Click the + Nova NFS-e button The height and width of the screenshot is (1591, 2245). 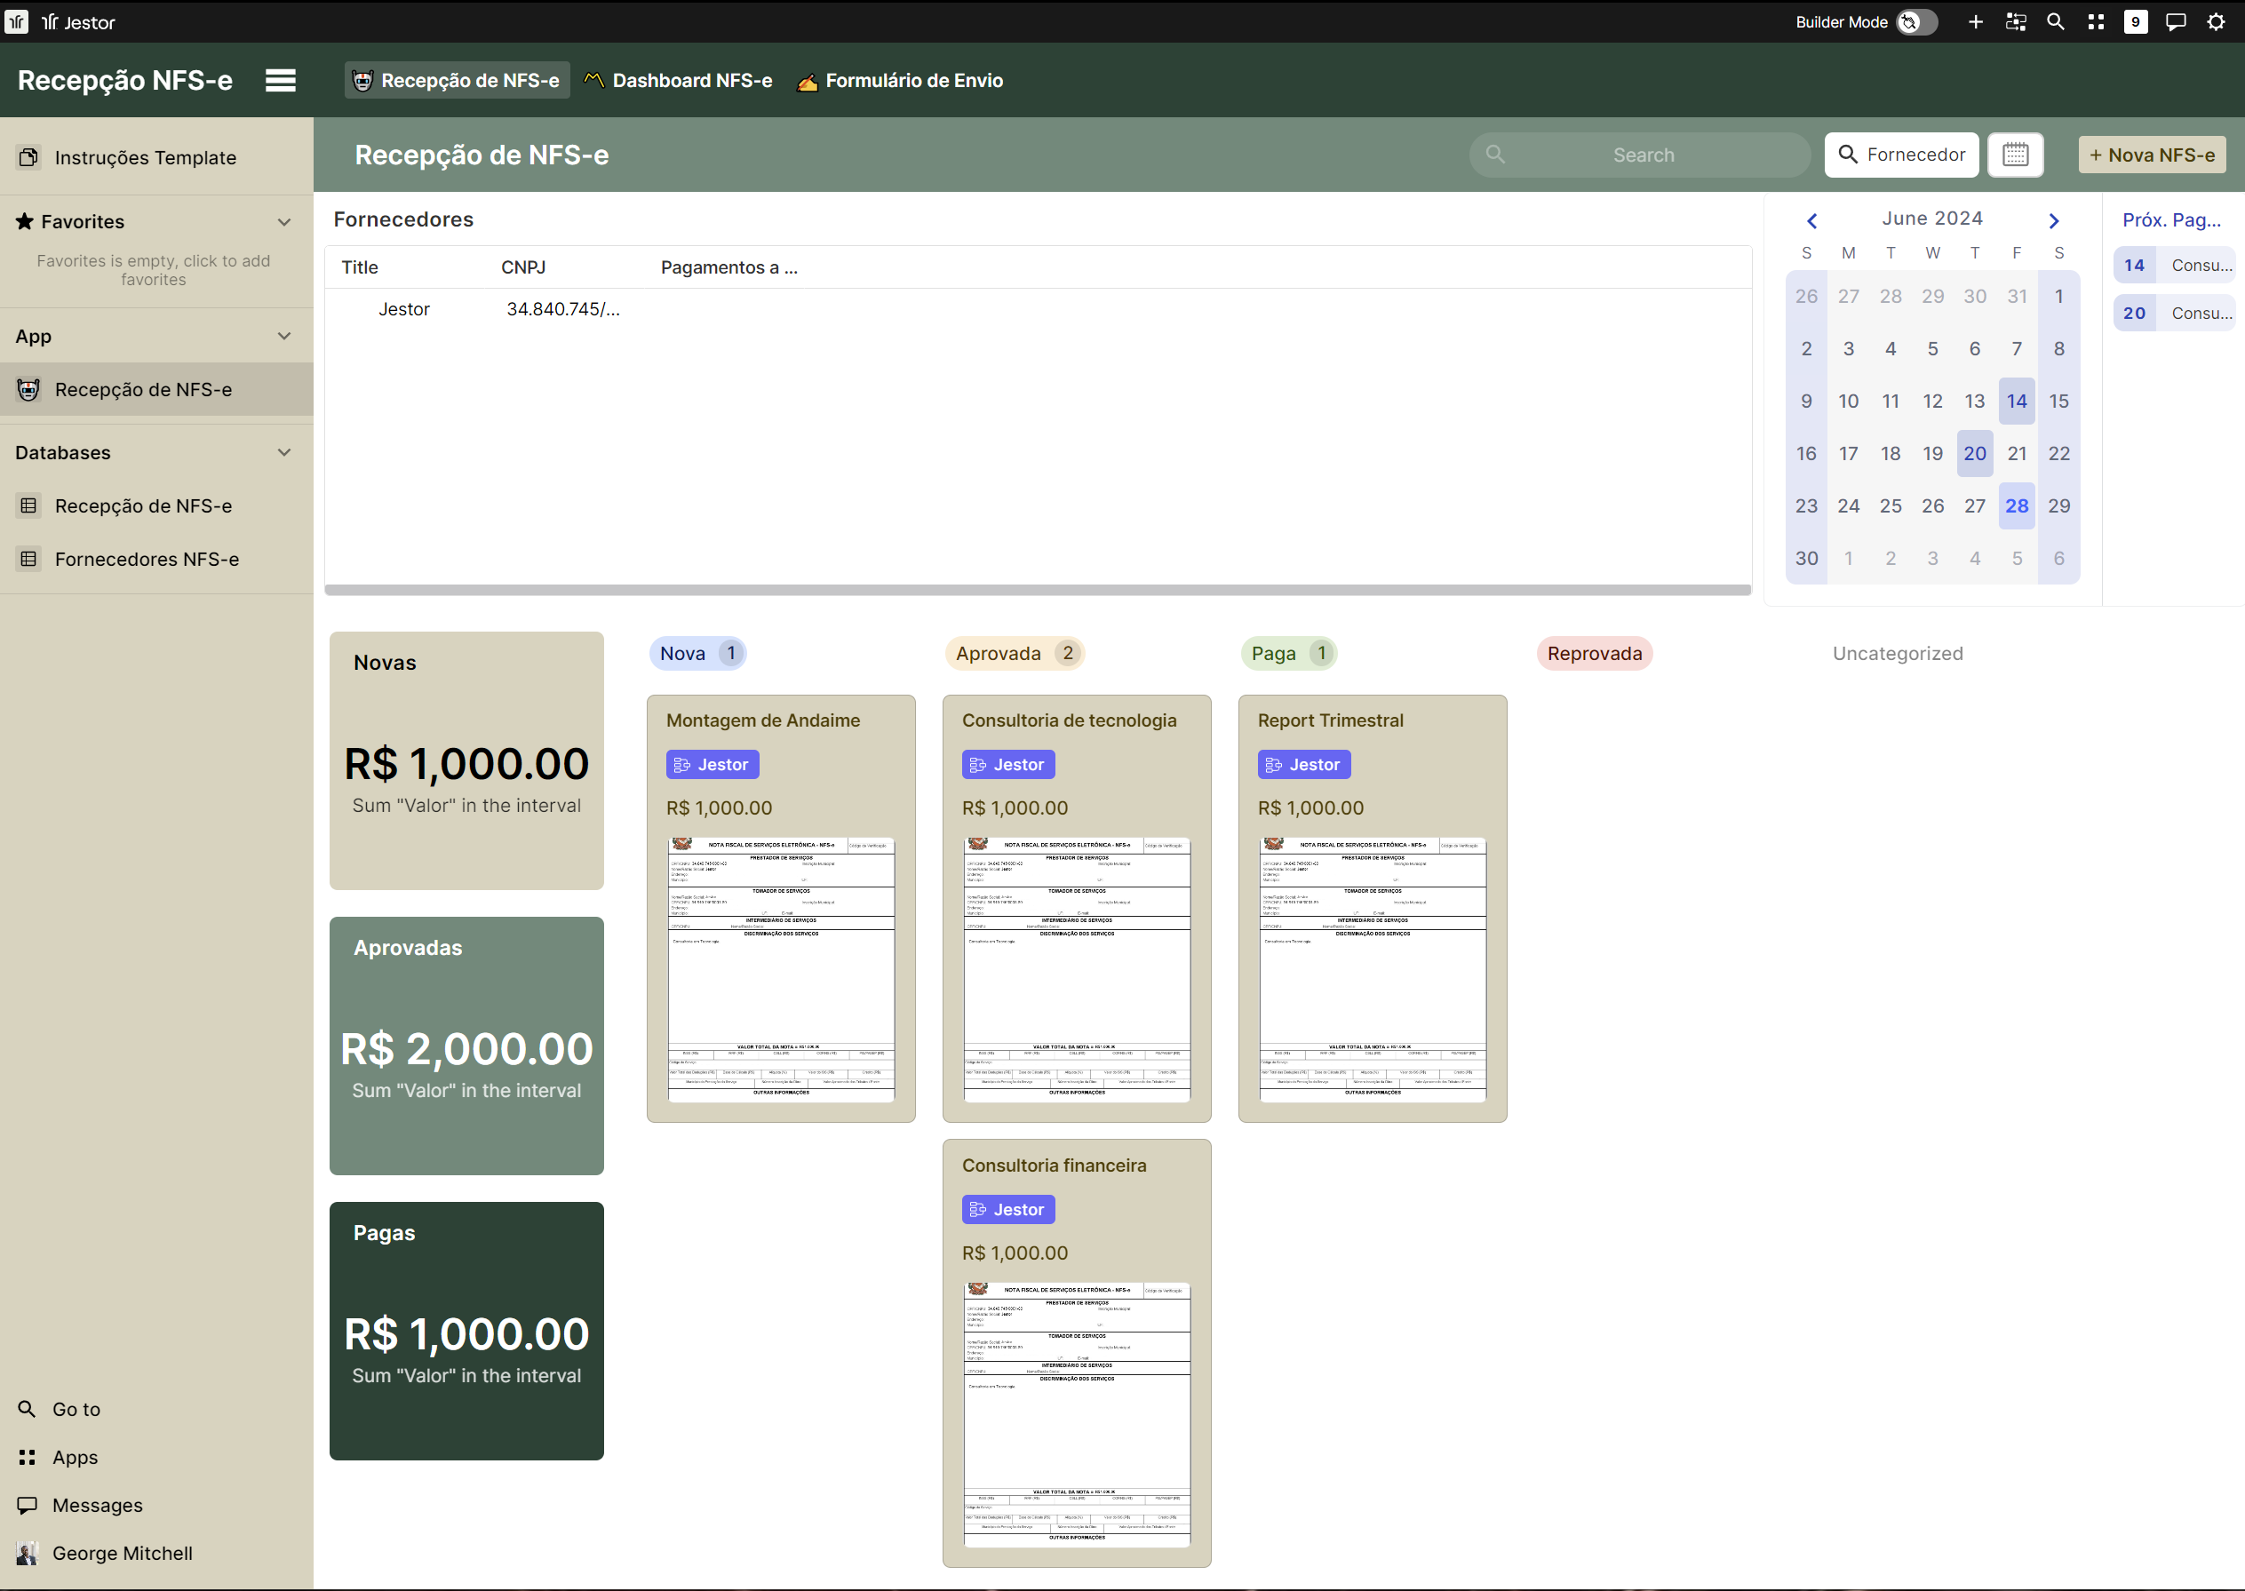2151,155
